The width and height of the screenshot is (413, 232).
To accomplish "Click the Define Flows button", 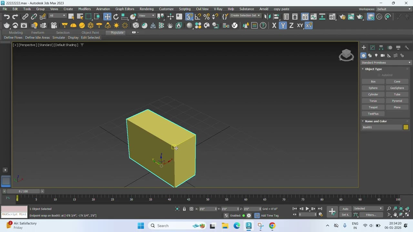I will pos(13,38).
